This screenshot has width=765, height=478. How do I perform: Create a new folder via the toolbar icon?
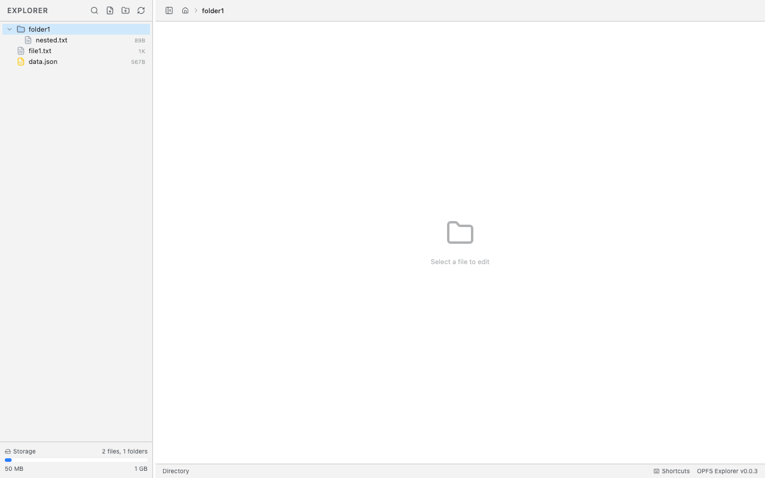[x=126, y=10]
